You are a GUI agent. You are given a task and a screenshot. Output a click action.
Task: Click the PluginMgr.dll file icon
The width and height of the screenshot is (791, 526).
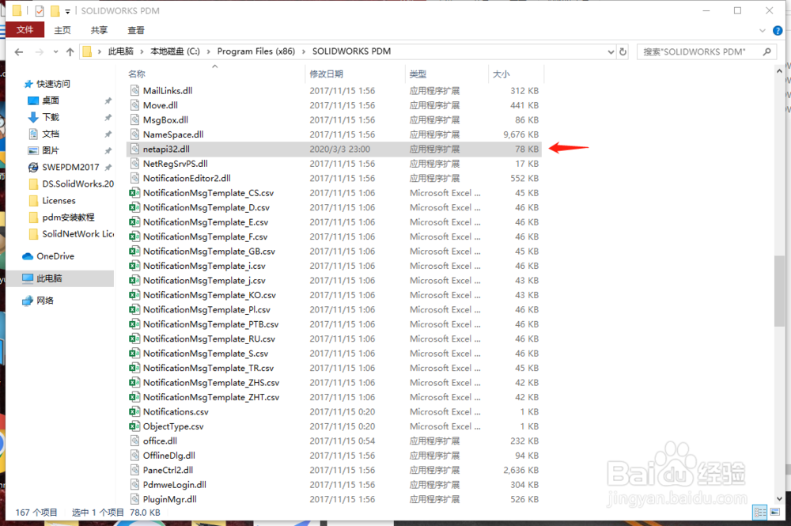coord(134,499)
